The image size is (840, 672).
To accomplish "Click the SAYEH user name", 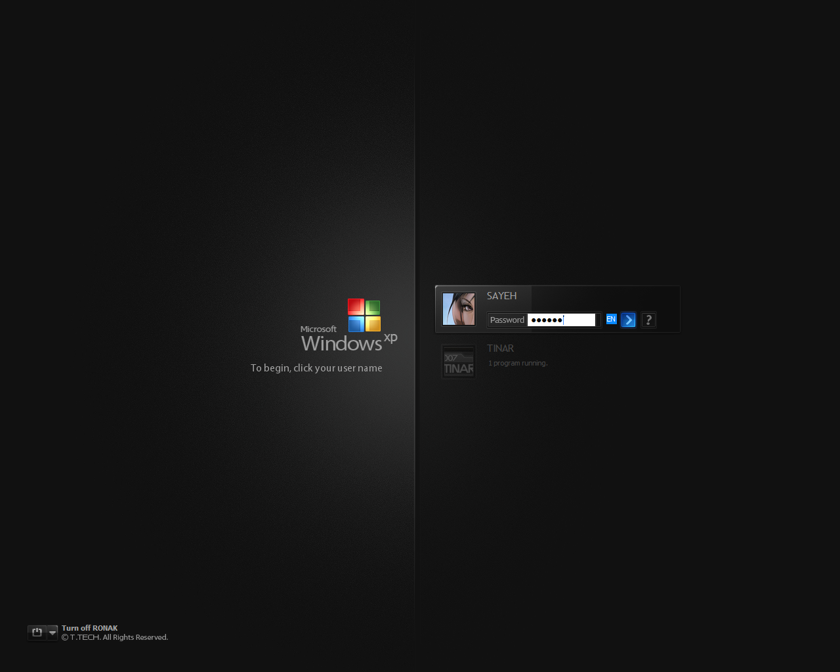I will [502, 296].
